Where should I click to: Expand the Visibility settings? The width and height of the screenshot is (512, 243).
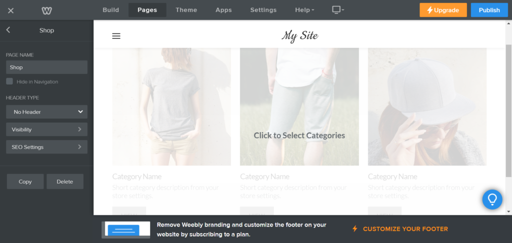pos(46,130)
